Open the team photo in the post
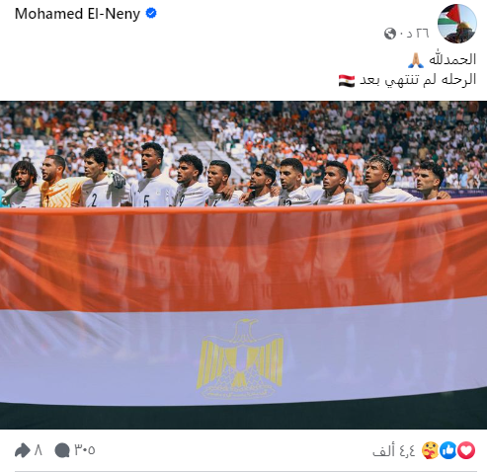The height and width of the screenshot is (472, 487). (x=243, y=265)
